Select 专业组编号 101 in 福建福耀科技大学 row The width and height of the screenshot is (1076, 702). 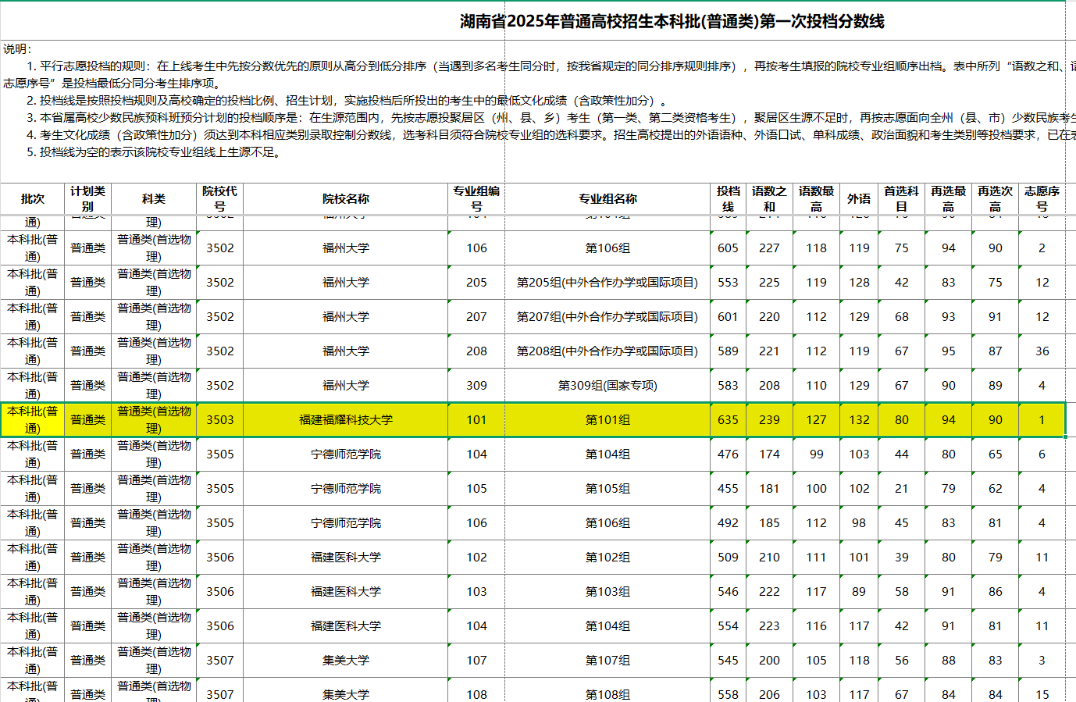click(x=476, y=420)
